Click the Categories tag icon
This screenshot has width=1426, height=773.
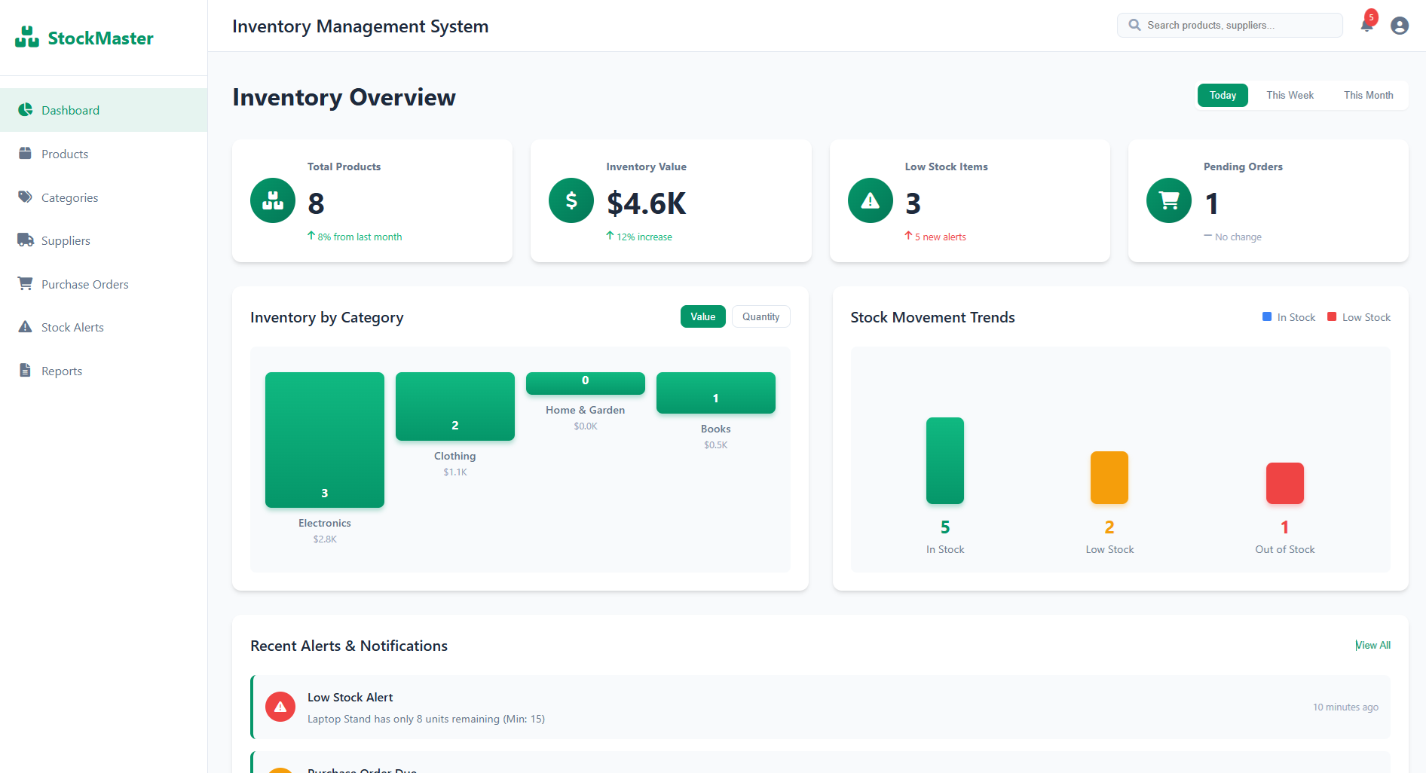26,197
